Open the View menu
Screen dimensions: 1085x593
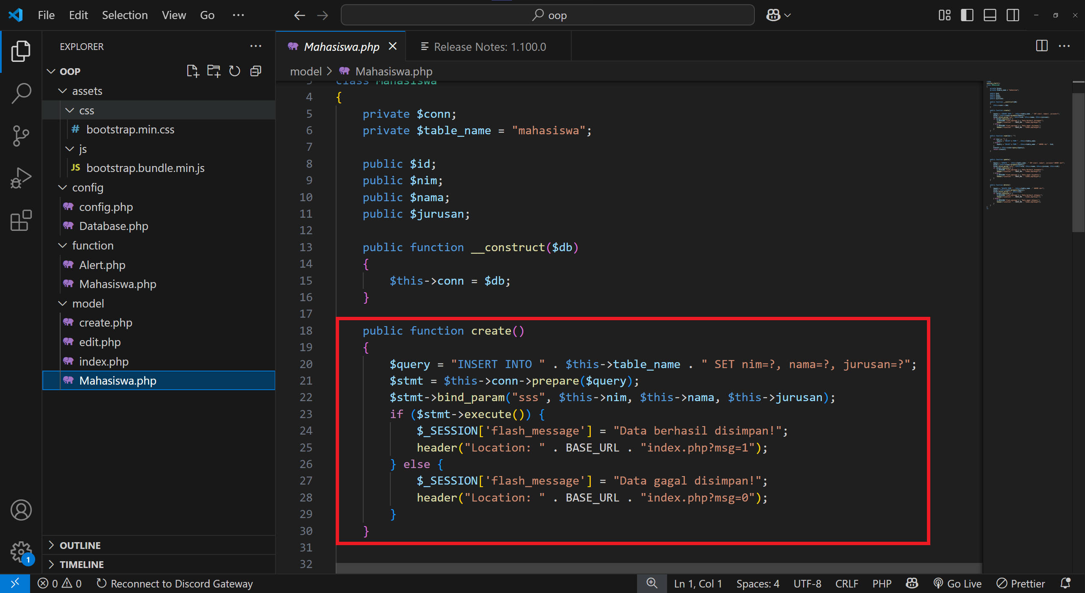(x=173, y=15)
